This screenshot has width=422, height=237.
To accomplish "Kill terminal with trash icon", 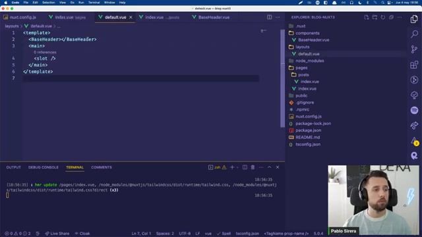I will pyautogui.click(x=253, y=167).
